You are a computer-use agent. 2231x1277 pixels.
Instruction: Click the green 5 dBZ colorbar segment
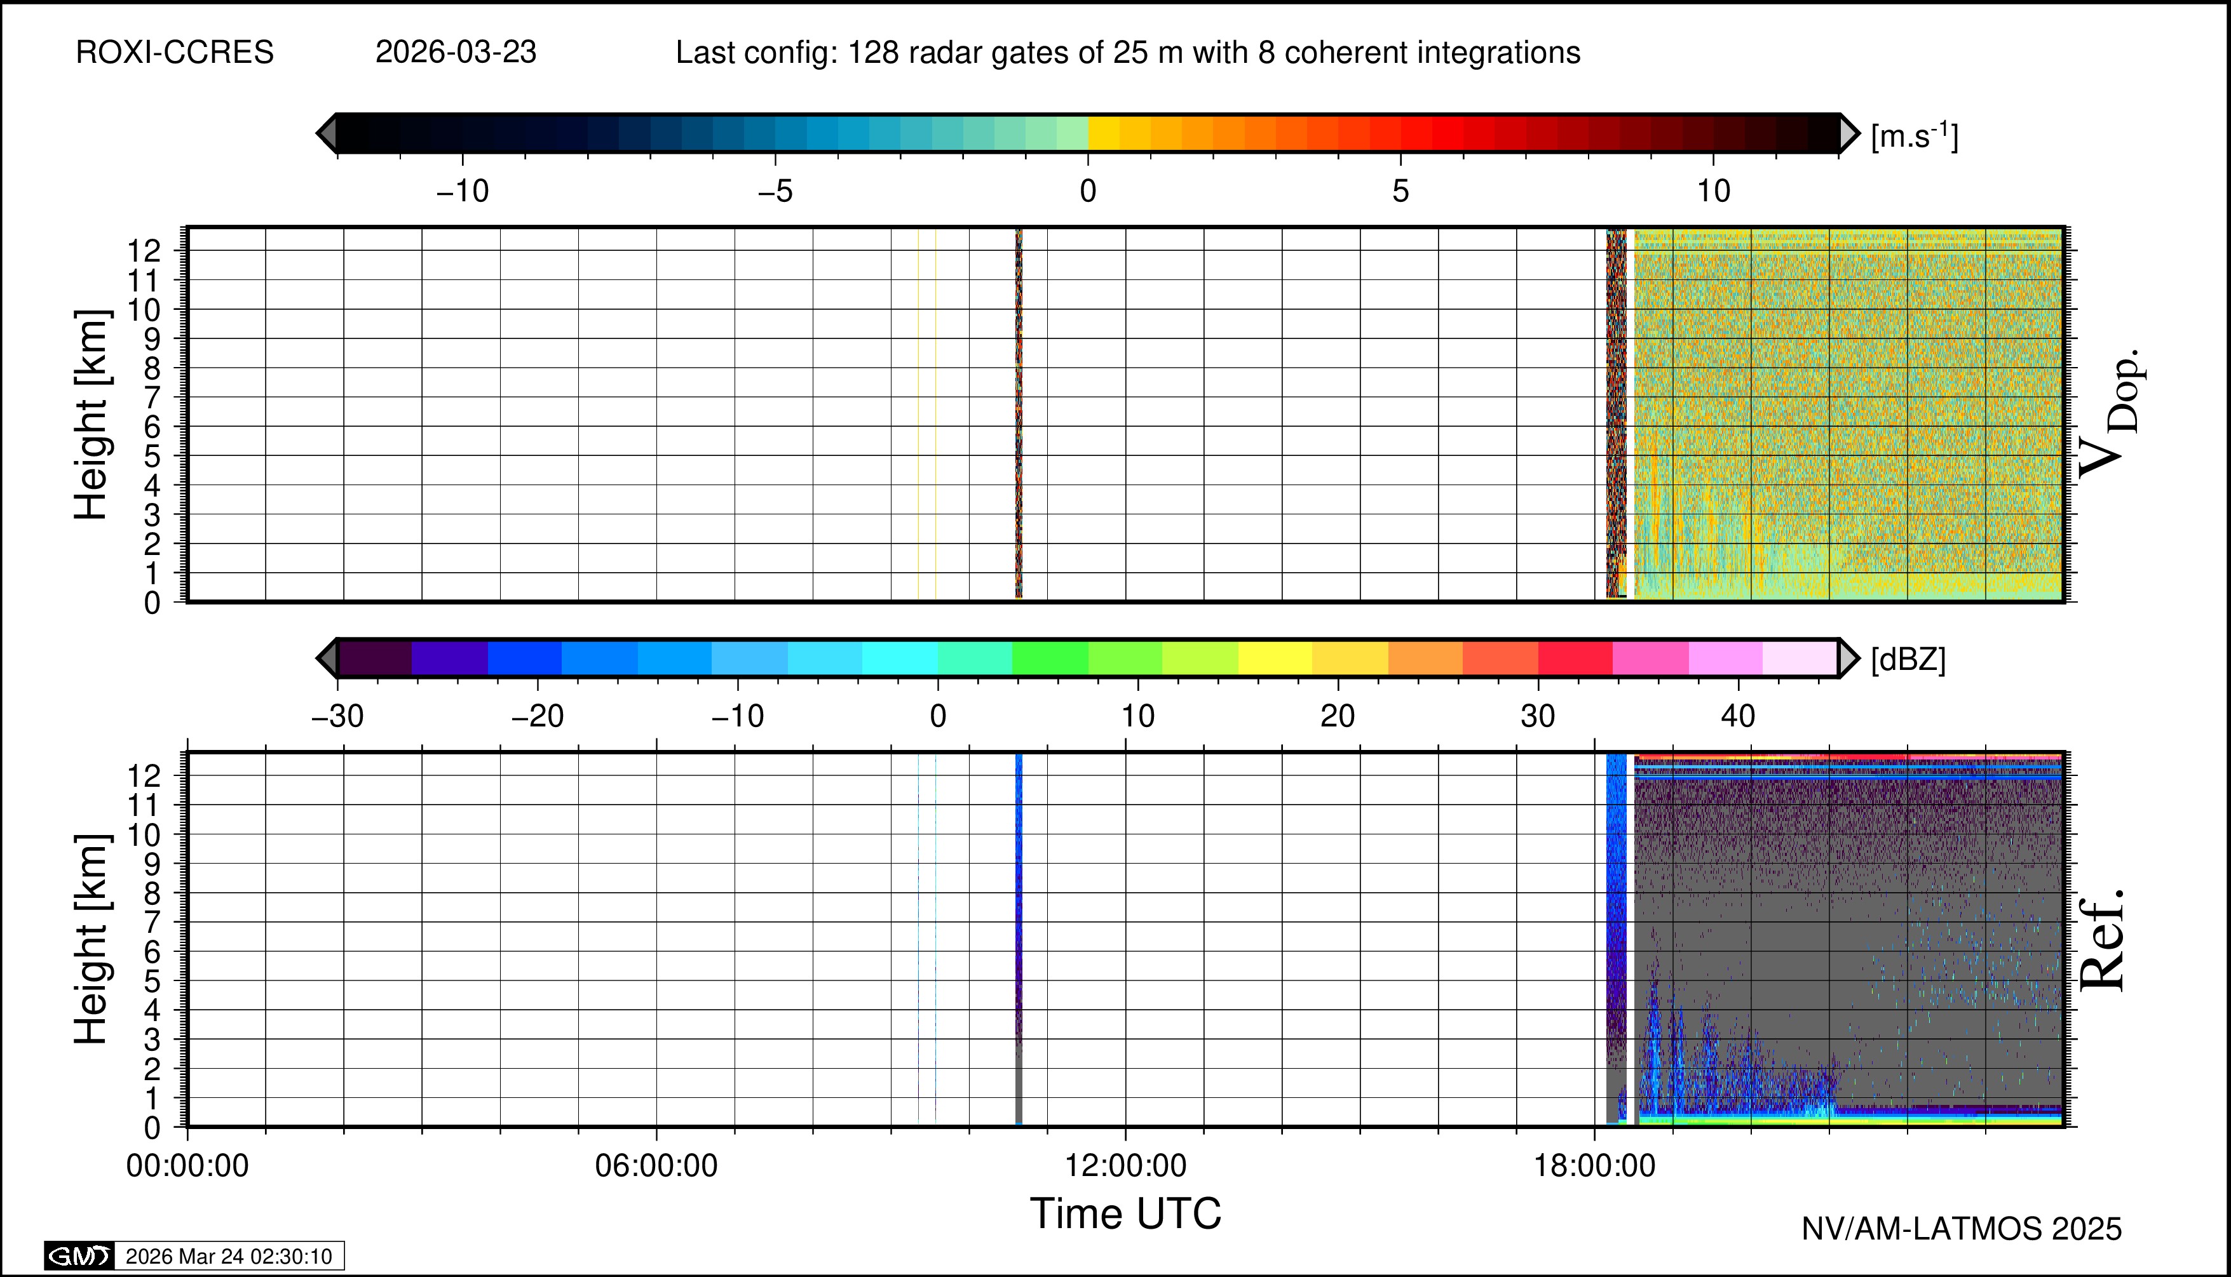click(1050, 658)
